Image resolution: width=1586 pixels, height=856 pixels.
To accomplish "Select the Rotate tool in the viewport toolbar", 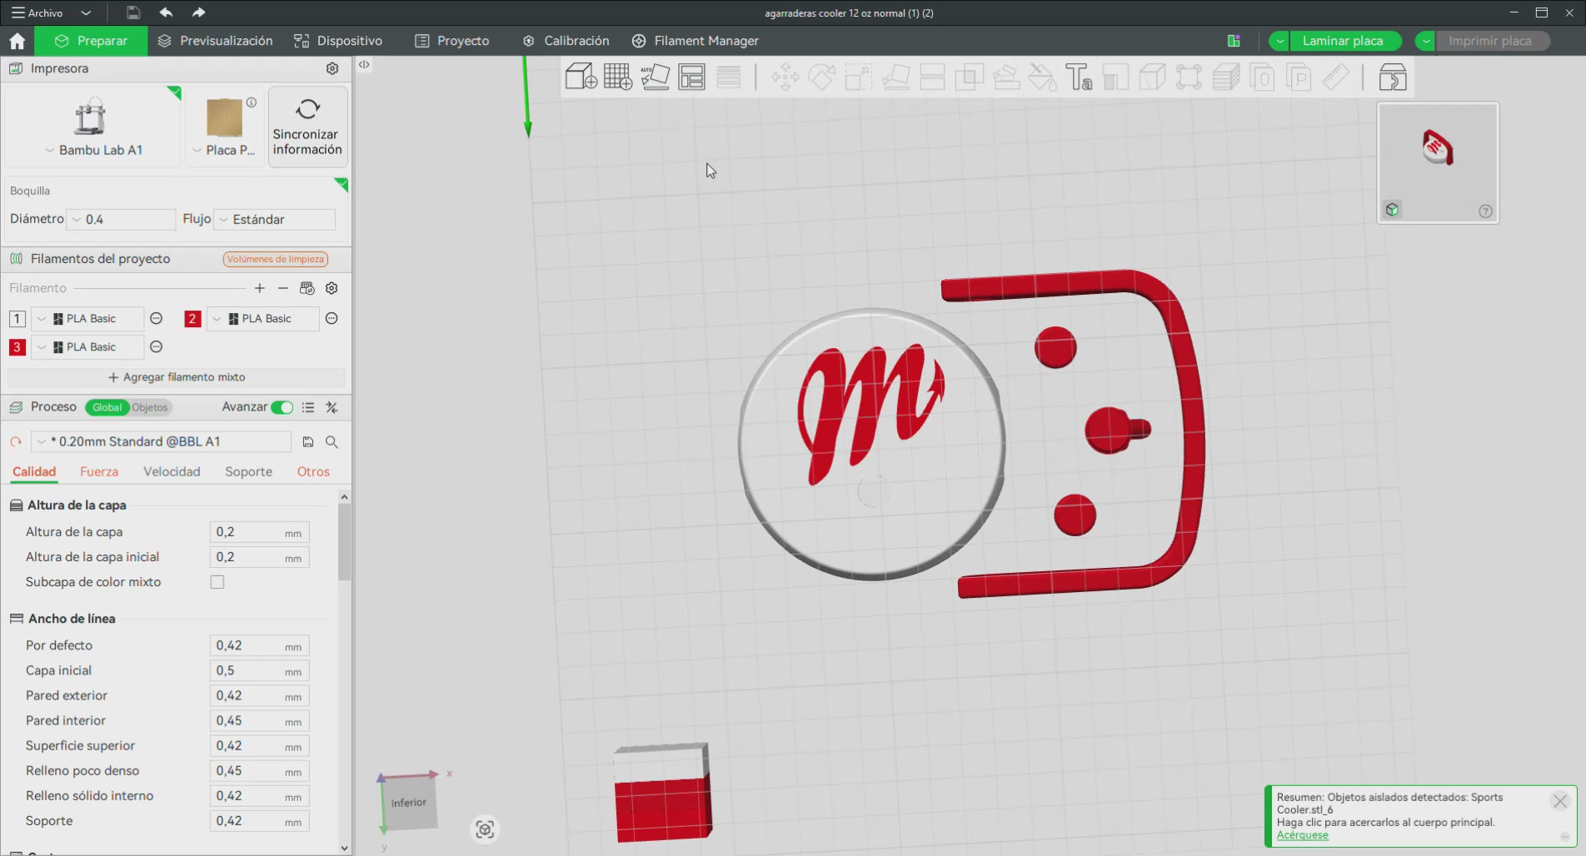I will coord(822,77).
